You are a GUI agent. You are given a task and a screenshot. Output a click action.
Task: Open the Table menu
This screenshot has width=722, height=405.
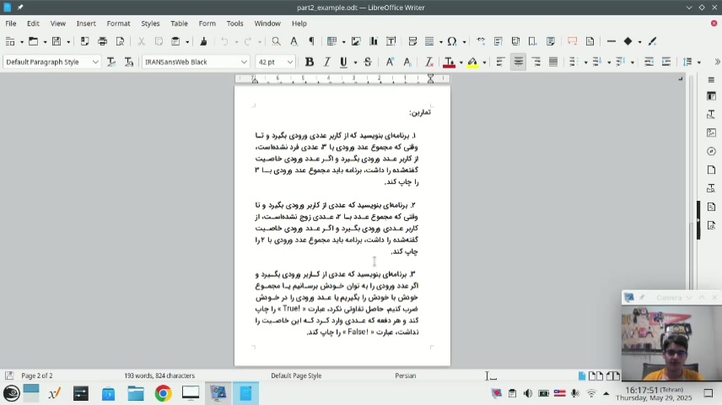tap(179, 24)
